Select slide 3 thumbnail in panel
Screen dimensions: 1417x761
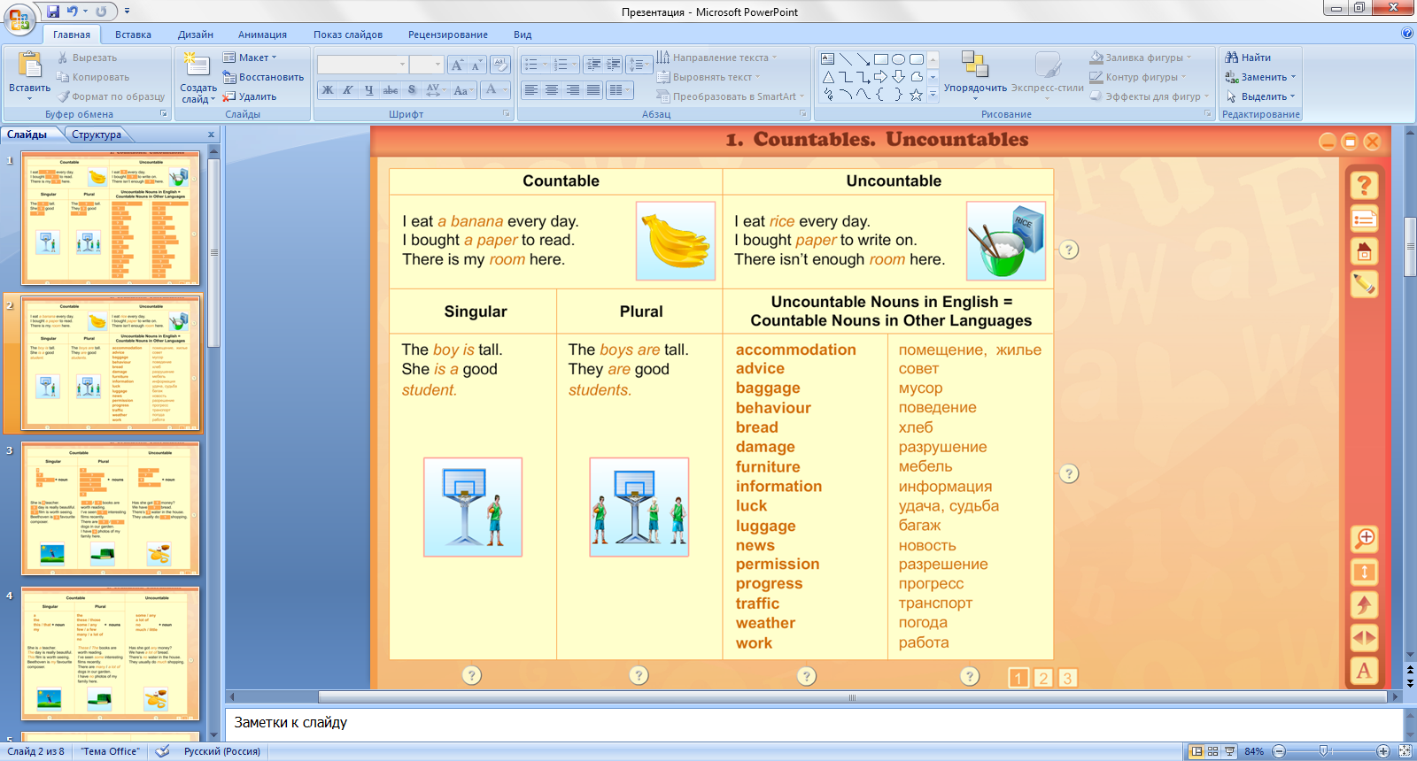pyautogui.click(x=111, y=508)
